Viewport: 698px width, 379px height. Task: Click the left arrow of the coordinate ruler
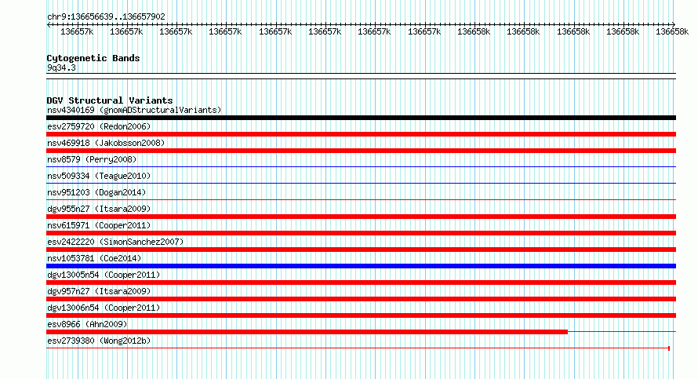[49, 24]
